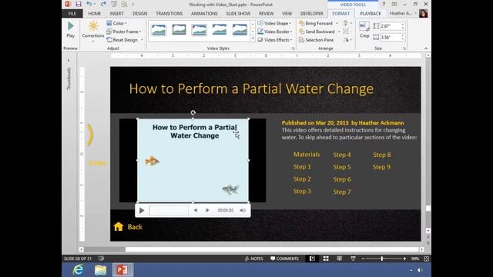493x277 pixels.
Task: Increase video height with up stepper
Action: tap(403, 25)
